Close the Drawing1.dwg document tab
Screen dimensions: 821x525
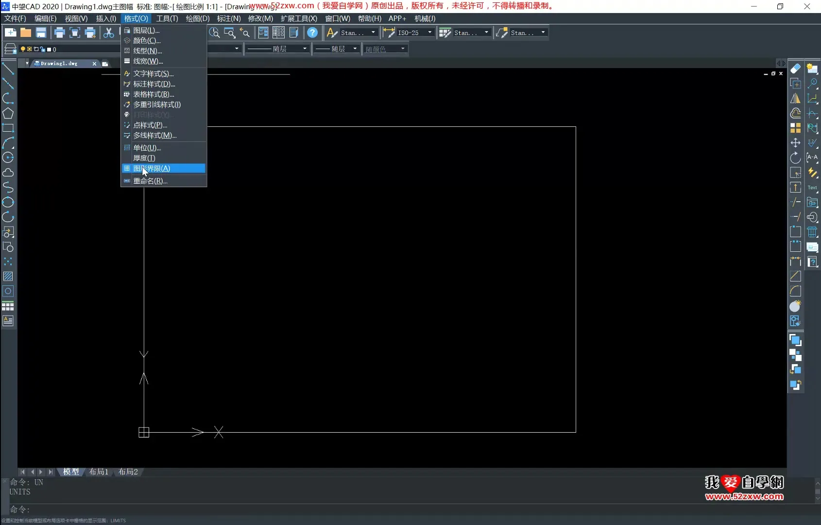pyautogui.click(x=94, y=64)
